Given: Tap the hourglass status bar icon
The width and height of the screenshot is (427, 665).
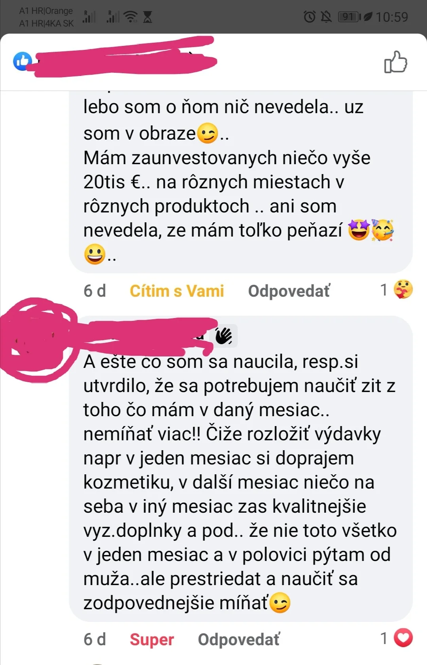Looking at the screenshot, I should [147, 17].
